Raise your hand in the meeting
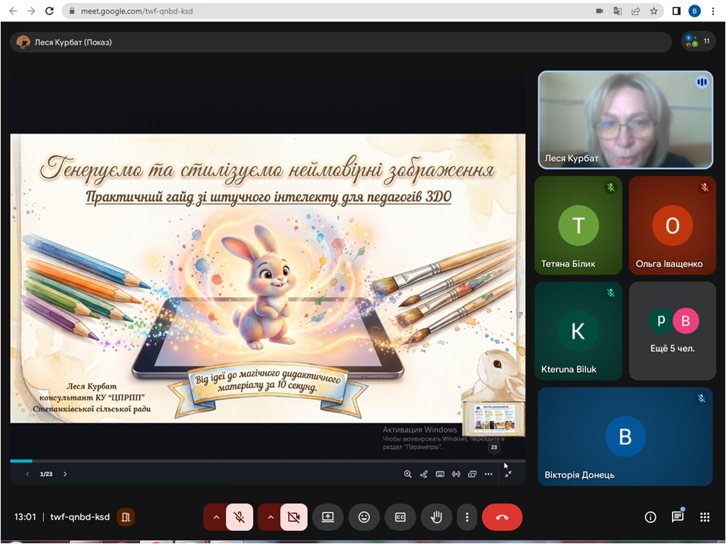The height and width of the screenshot is (544, 726). 436,517
